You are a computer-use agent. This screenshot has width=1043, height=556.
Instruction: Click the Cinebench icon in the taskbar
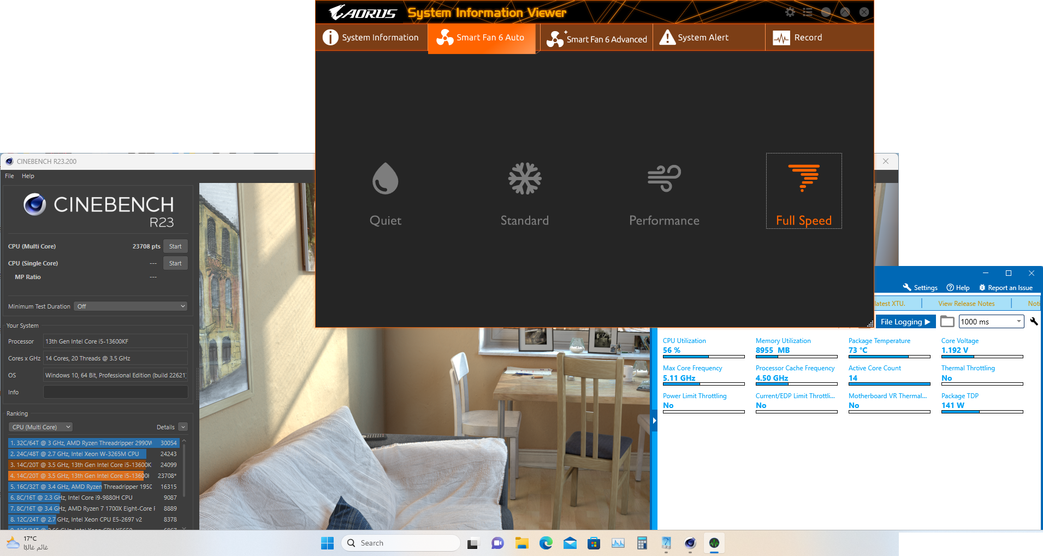[690, 543]
